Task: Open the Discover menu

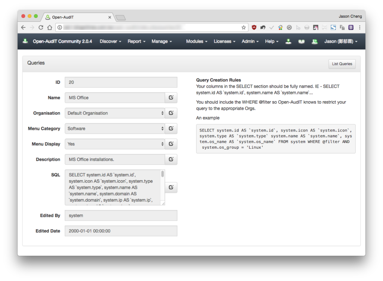Action: [110, 41]
